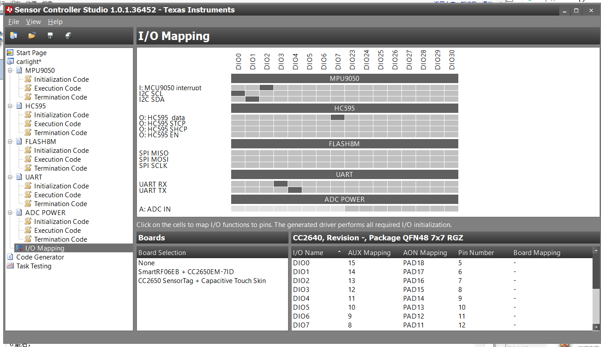Click scroll icon for FLASH8M Termination Code
The image size is (601, 347).
28,168
